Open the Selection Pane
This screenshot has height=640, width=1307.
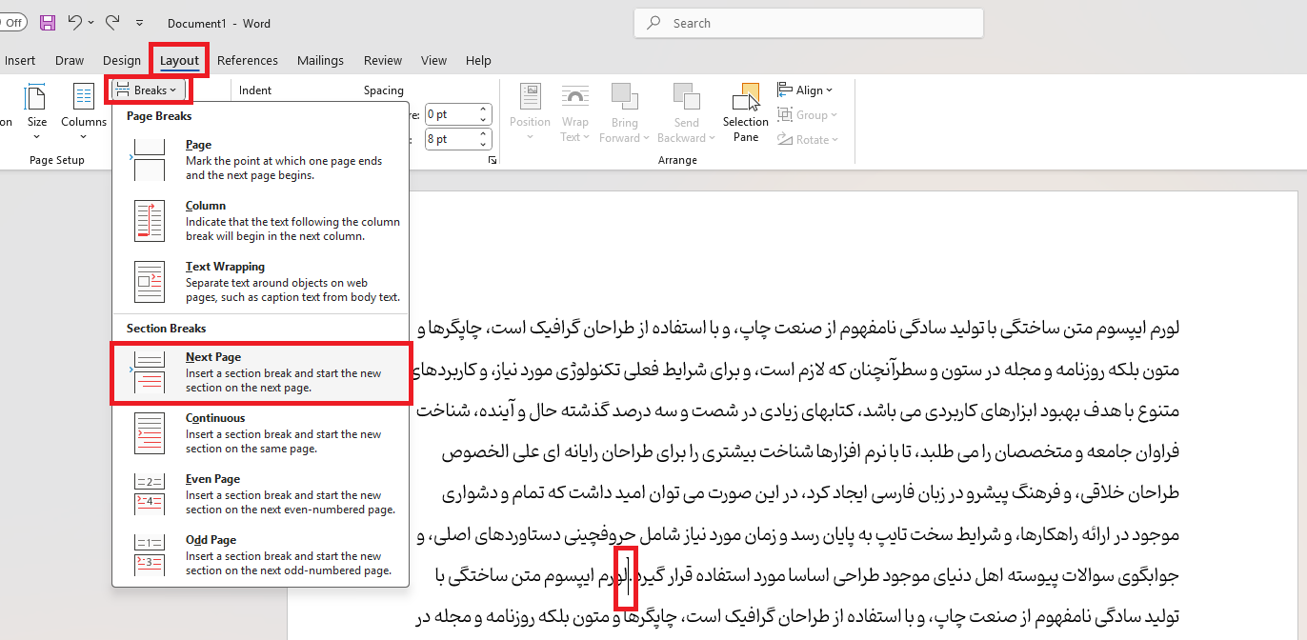pos(745,112)
